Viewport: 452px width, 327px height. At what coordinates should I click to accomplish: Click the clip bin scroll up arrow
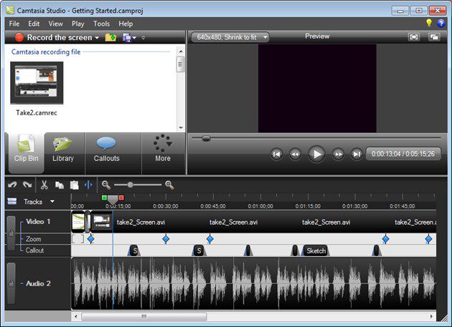click(181, 52)
